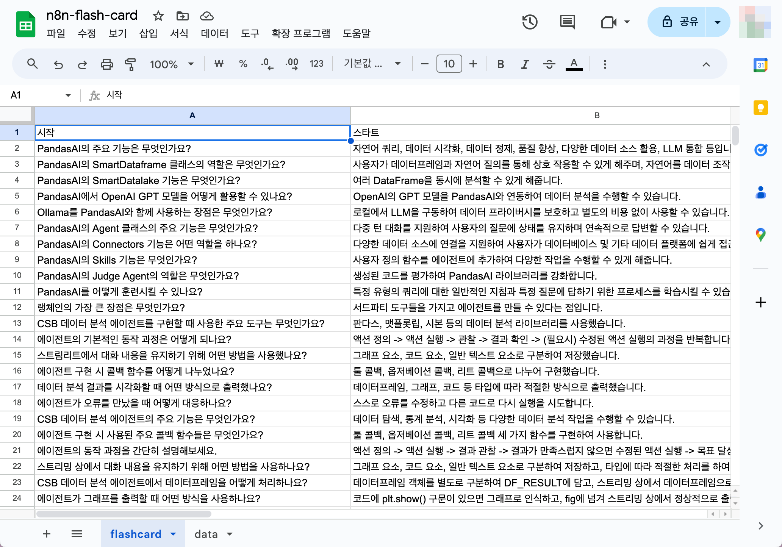Move document to a folder
Image resolution: width=782 pixels, height=547 pixels.
pyautogui.click(x=182, y=16)
